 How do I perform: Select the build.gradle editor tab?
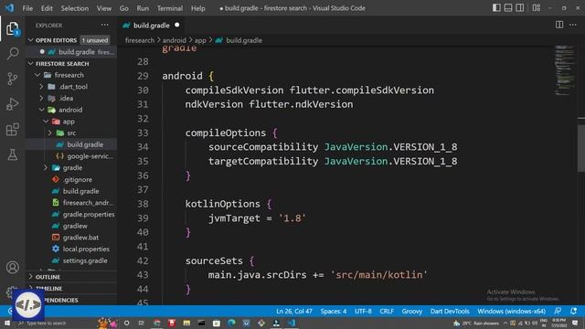(x=152, y=26)
